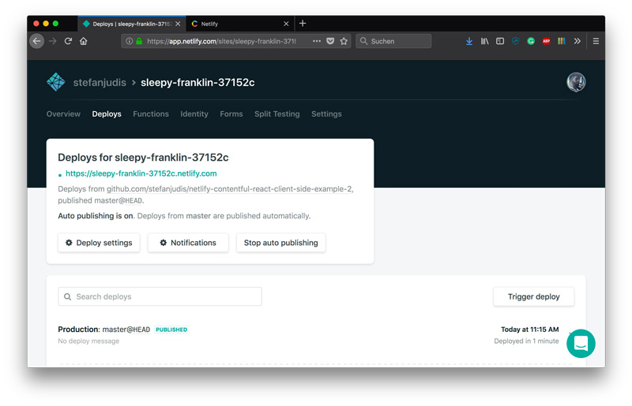Visit sleepy-franklin-37152c.netlify.com link
Image resolution: width=632 pixels, height=406 pixels.
coord(141,173)
